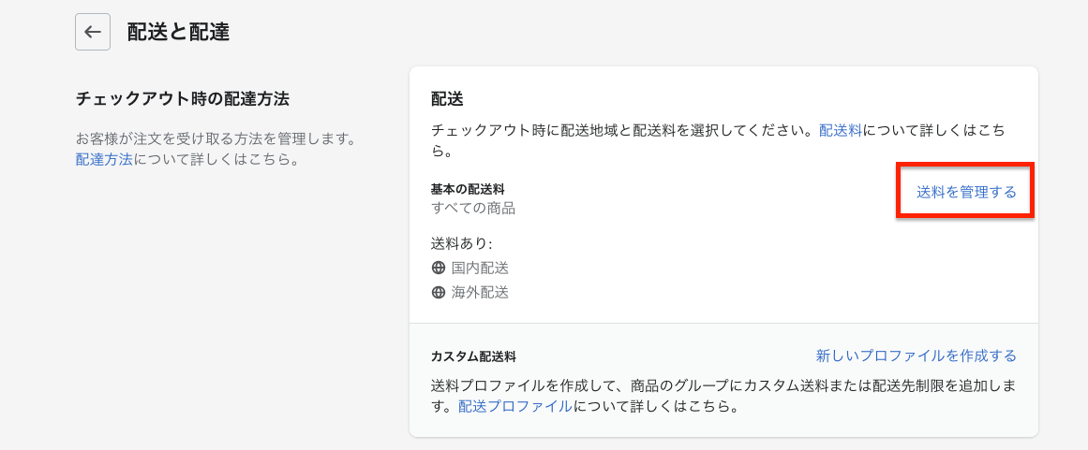Click the 送料あり: label
Screen dimensions: 1088x450
(461, 243)
